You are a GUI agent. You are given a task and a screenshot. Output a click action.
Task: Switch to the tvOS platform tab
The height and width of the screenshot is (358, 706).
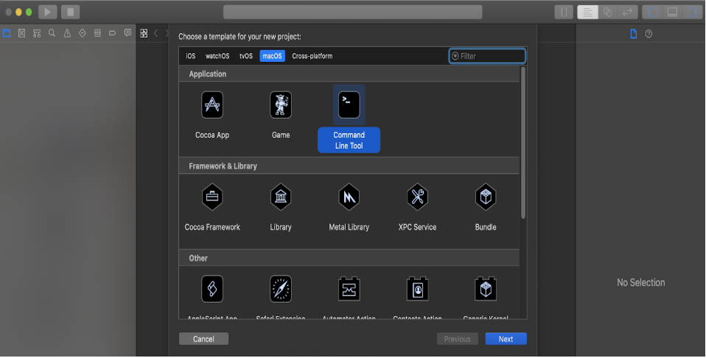246,56
